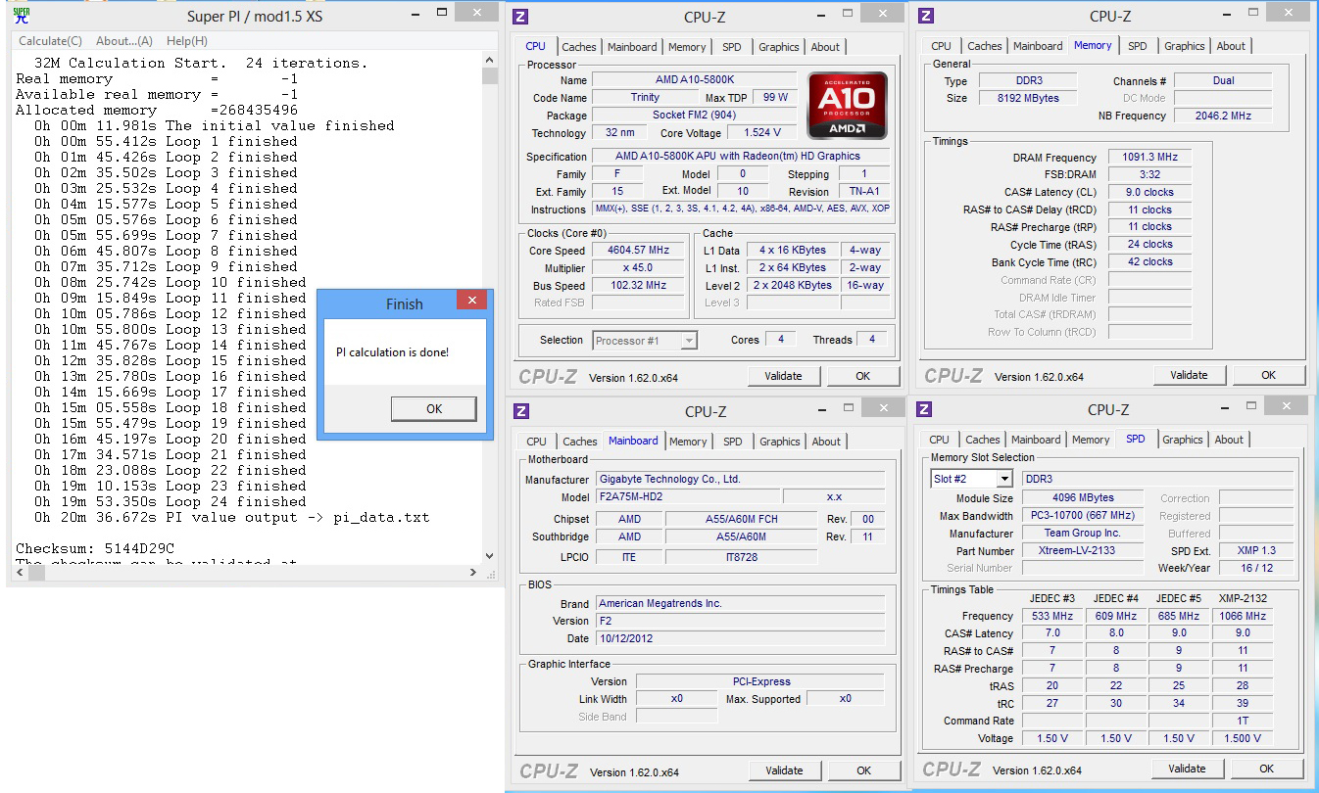The image size is (1319, 793).
Task: Click OK in the Finish dialog
Action: (x=434, y=409)
